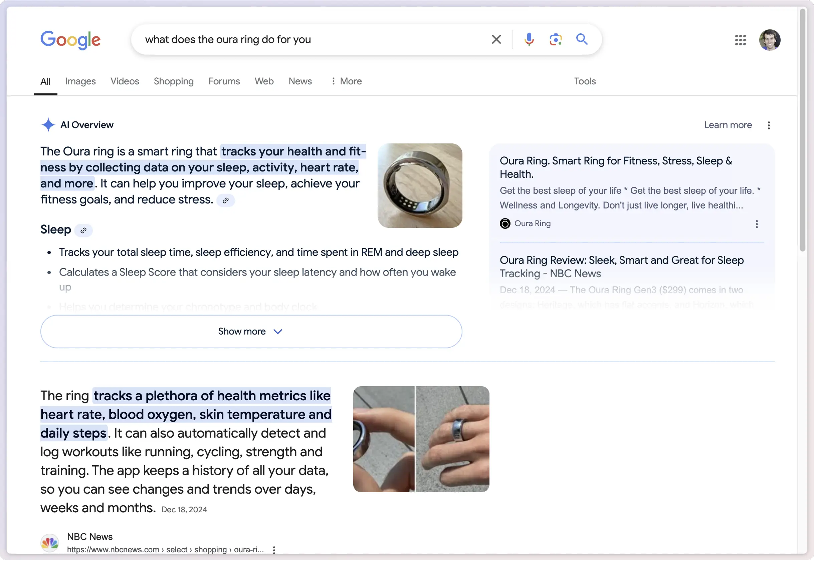Open the Learn more link
Screen dimensions: 814x561
(728, 125)
